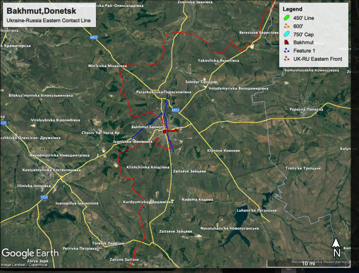This screenshot has width=359, height=273.
Task: Click the Toretsk city label
Action: coord(108,243)
